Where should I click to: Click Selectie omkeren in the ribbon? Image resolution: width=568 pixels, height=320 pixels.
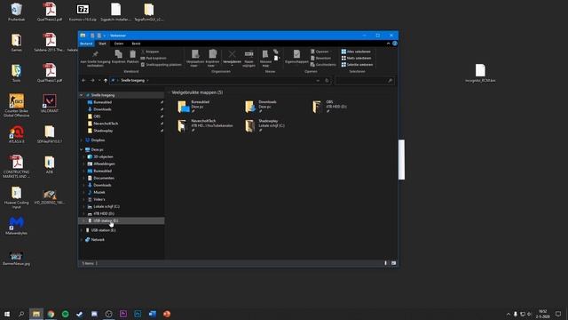[x=357, y=65]
